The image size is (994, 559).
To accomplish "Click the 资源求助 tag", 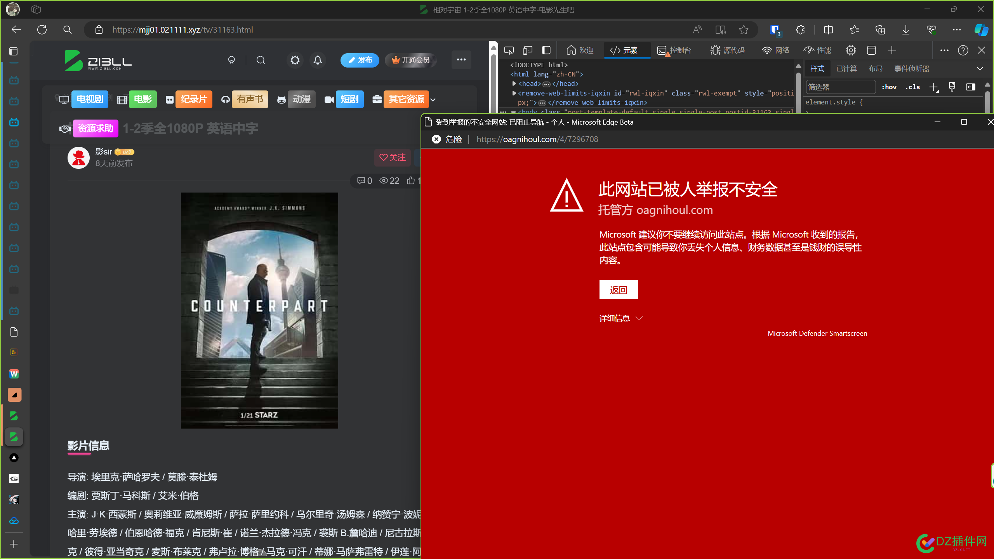I will click(96, 128).
